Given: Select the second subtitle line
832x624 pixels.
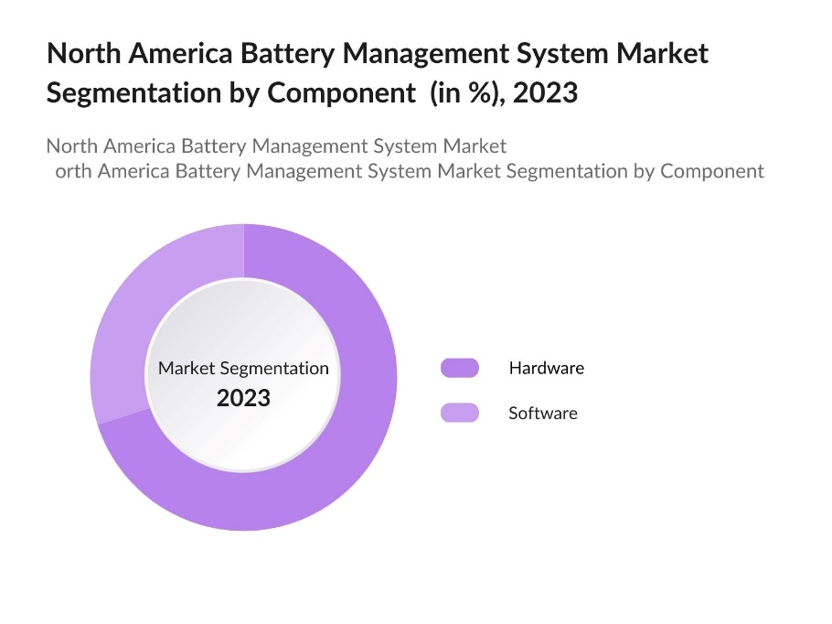Looking at the screenshot, I should 410,171.
